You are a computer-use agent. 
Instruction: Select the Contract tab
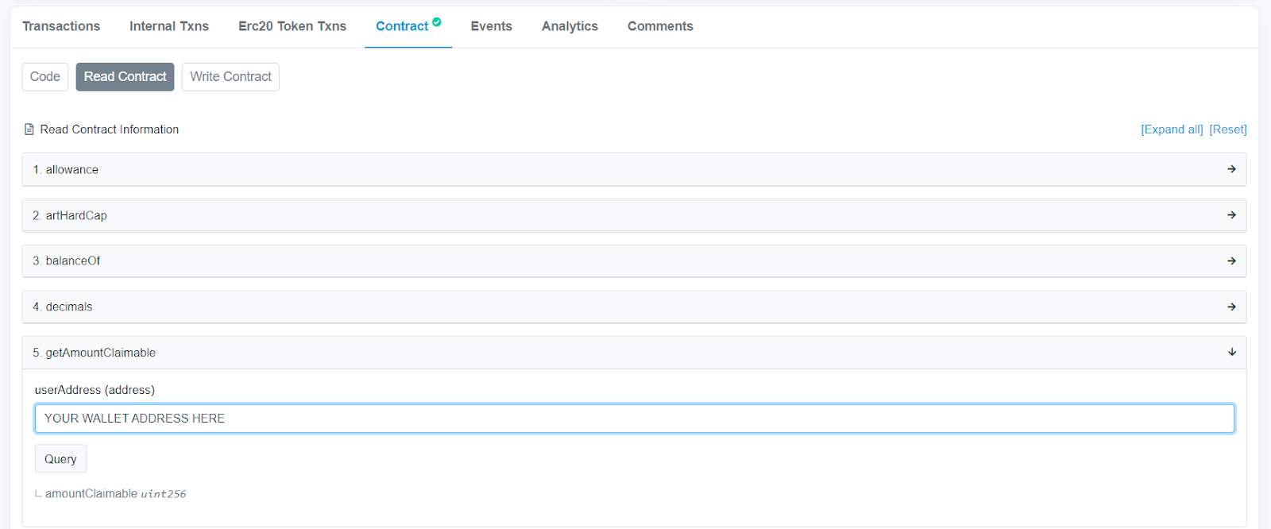(402, 26)
